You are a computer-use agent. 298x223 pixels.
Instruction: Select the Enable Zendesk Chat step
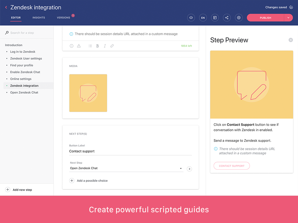[25, 72]
